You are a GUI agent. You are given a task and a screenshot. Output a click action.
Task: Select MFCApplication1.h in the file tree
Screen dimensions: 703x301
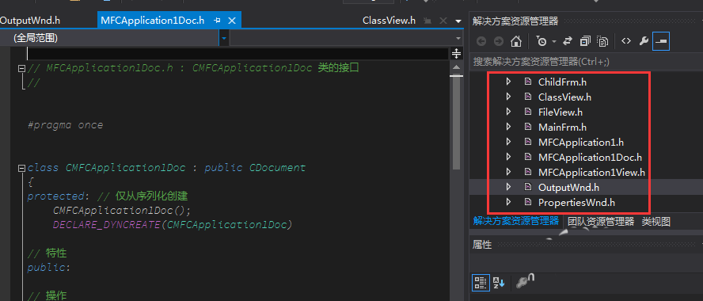pyautogui.click(x=581, y=143)
